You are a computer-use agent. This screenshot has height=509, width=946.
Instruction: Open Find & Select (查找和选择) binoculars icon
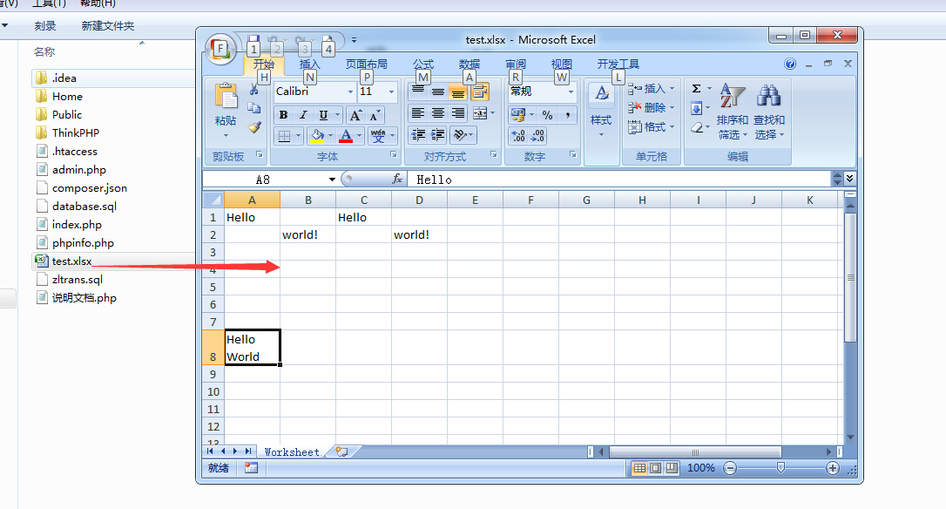point(771,98)
